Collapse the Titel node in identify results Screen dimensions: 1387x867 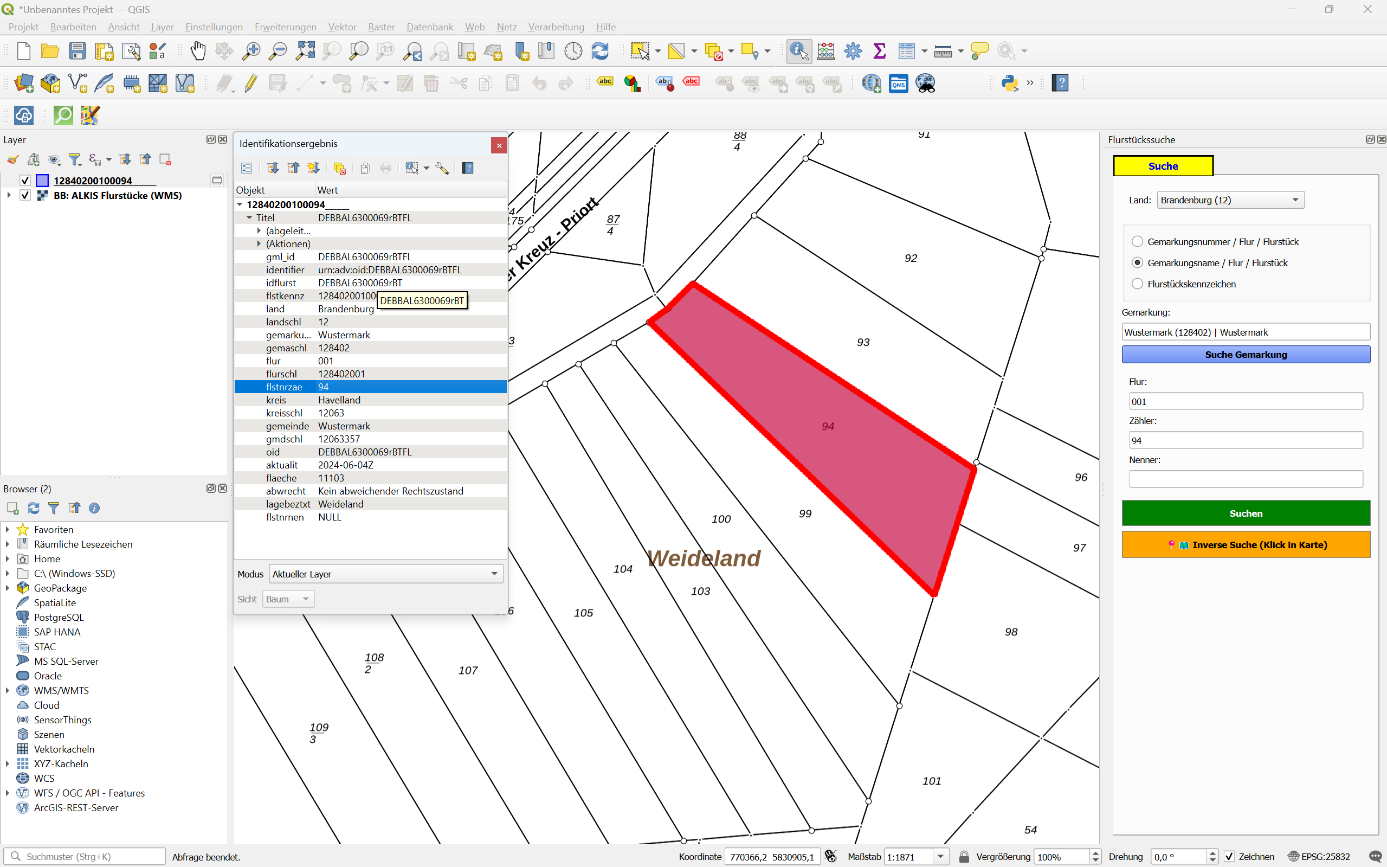click(249, 218)
